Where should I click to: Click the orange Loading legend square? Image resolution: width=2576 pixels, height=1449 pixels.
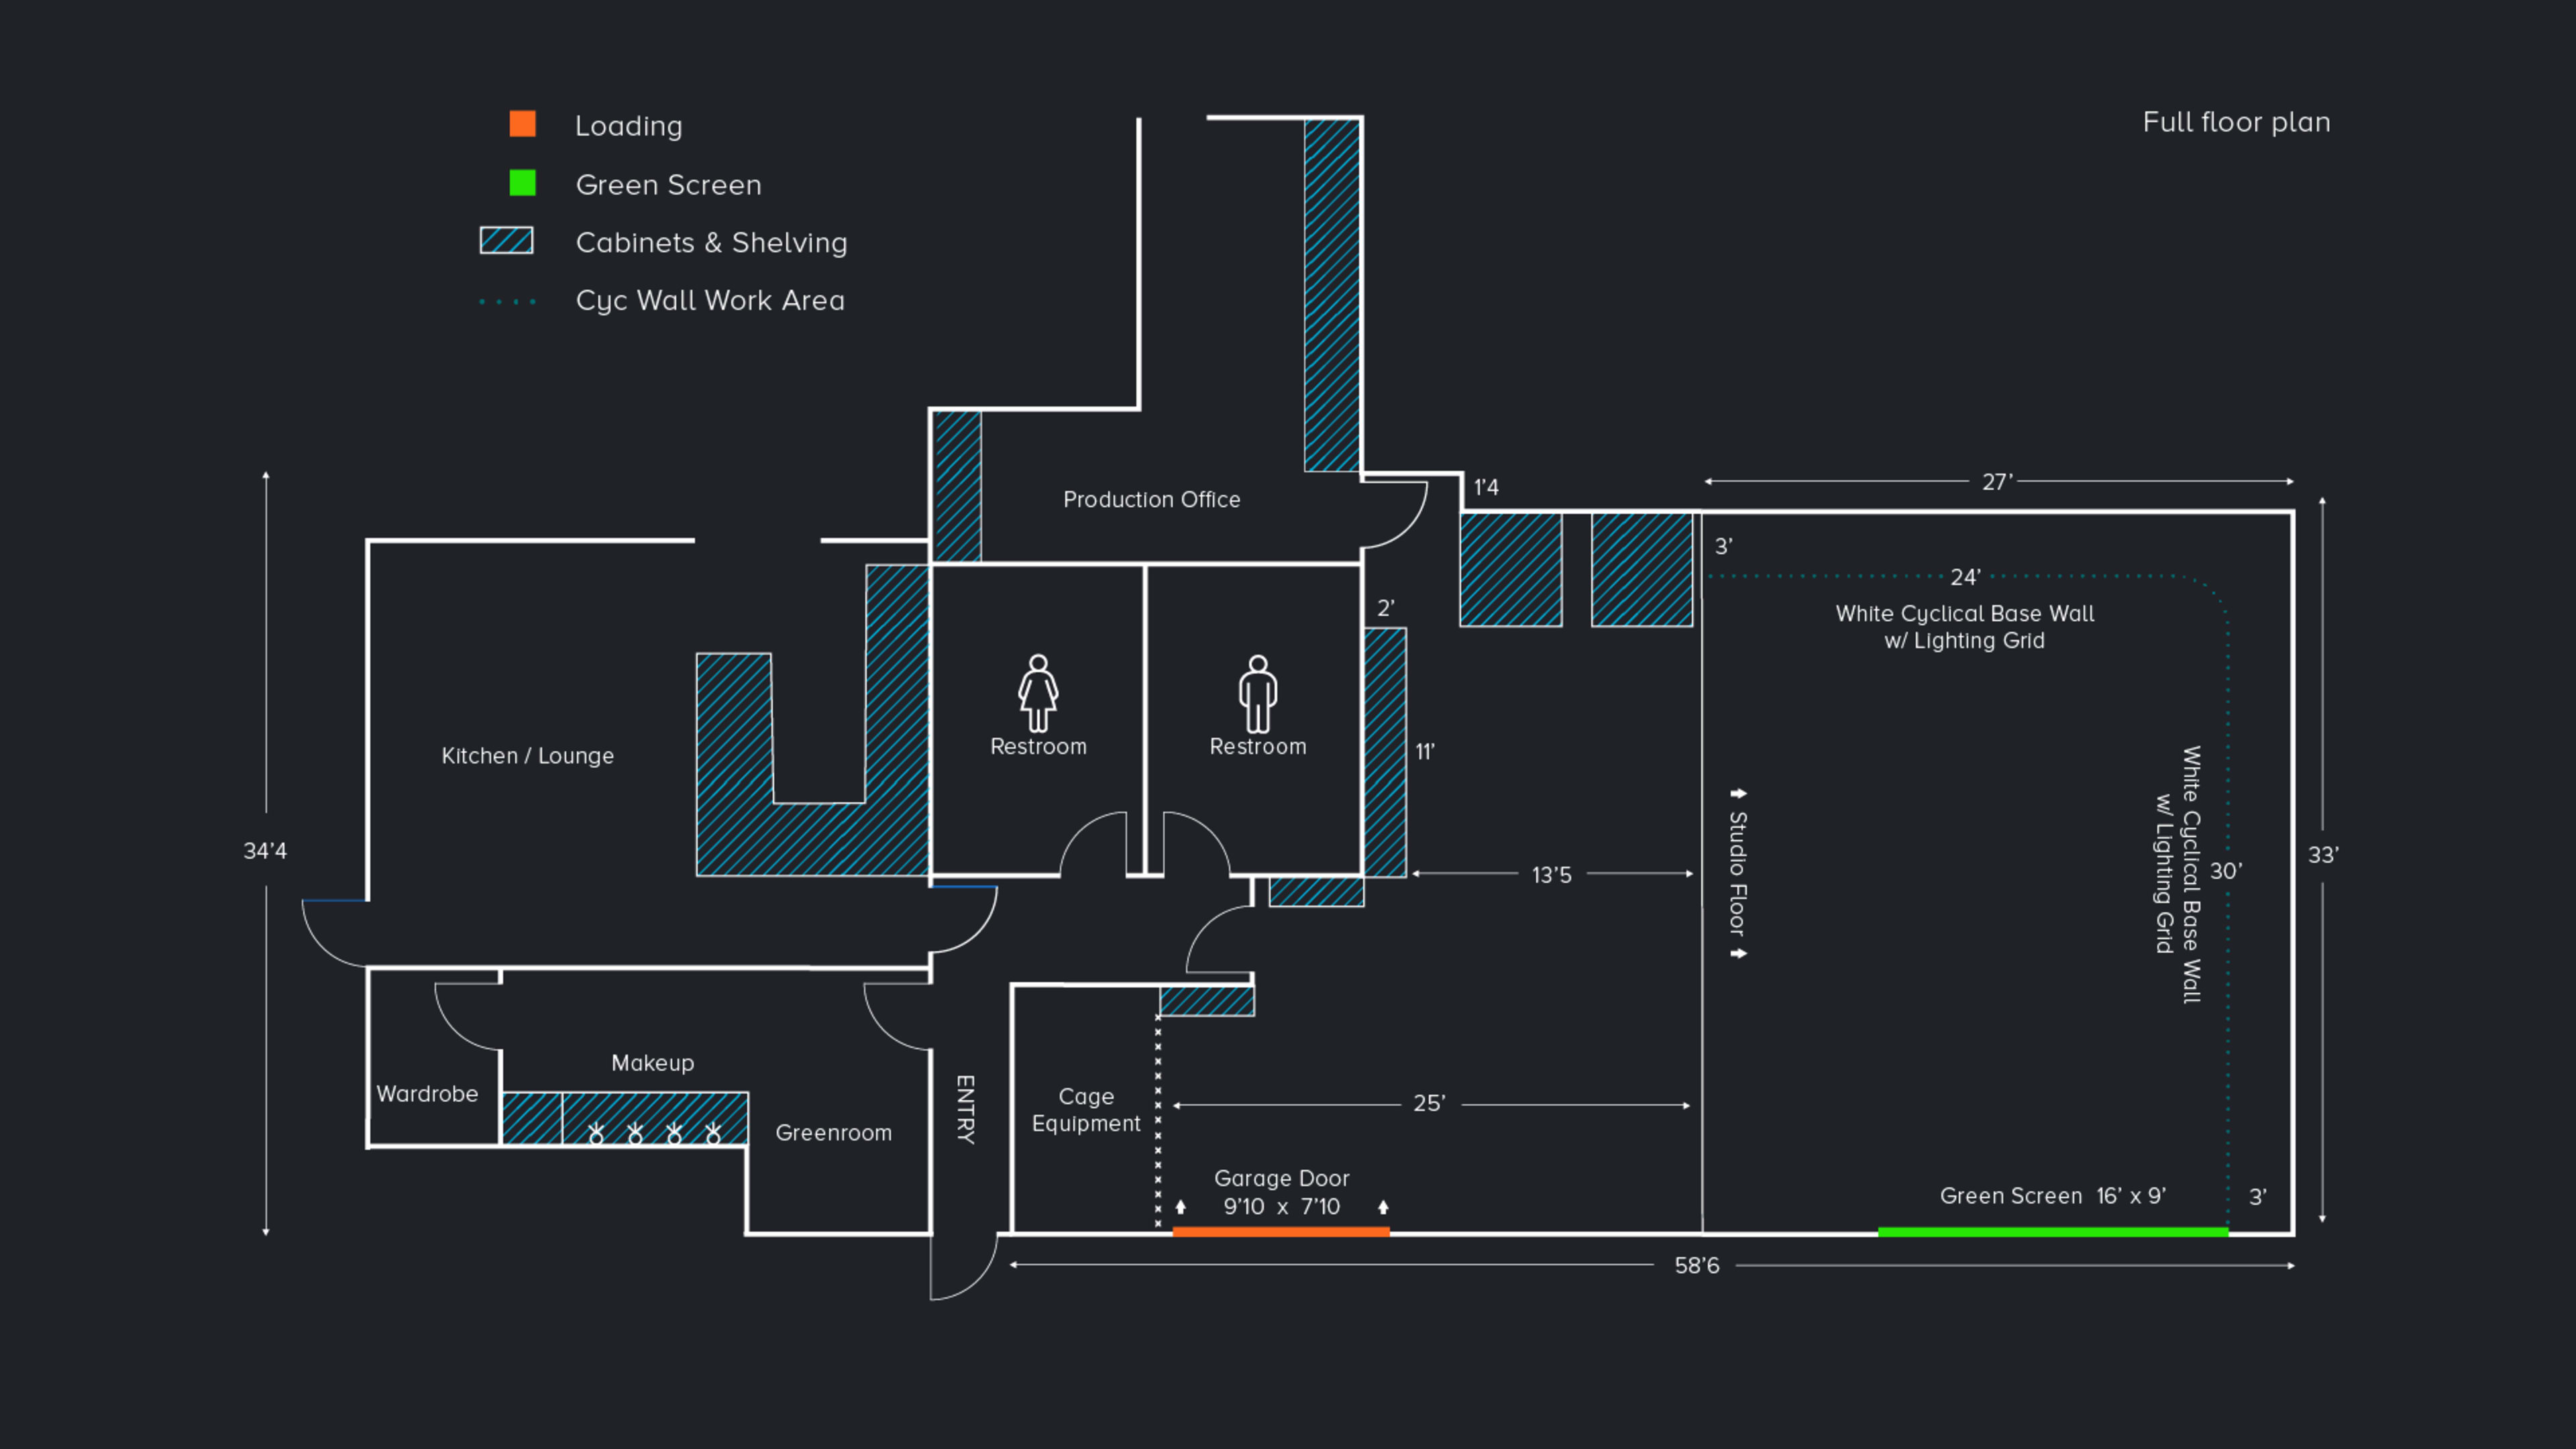tap(522, 124)
